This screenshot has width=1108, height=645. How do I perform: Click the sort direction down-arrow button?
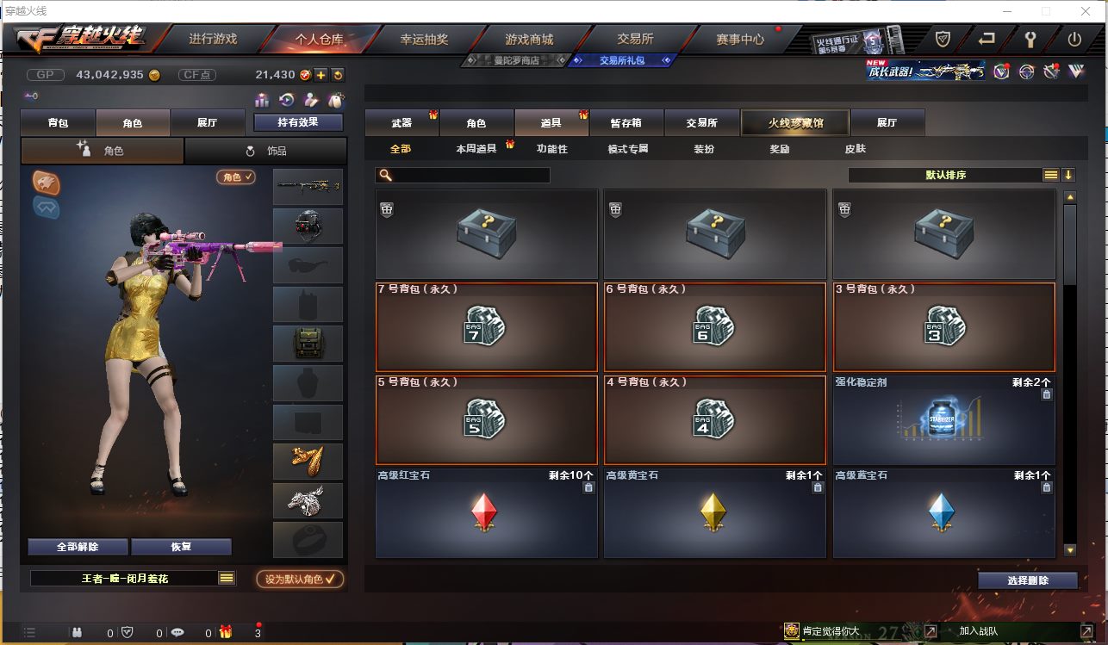(x=1068, y=175)
